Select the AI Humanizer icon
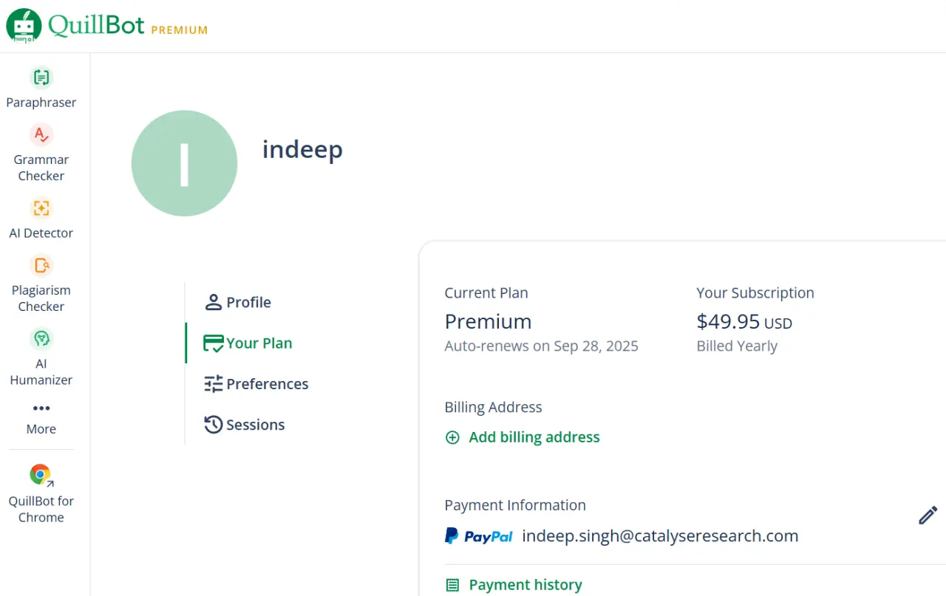Viewport: 946px width, 596px height. click(41, 338)
